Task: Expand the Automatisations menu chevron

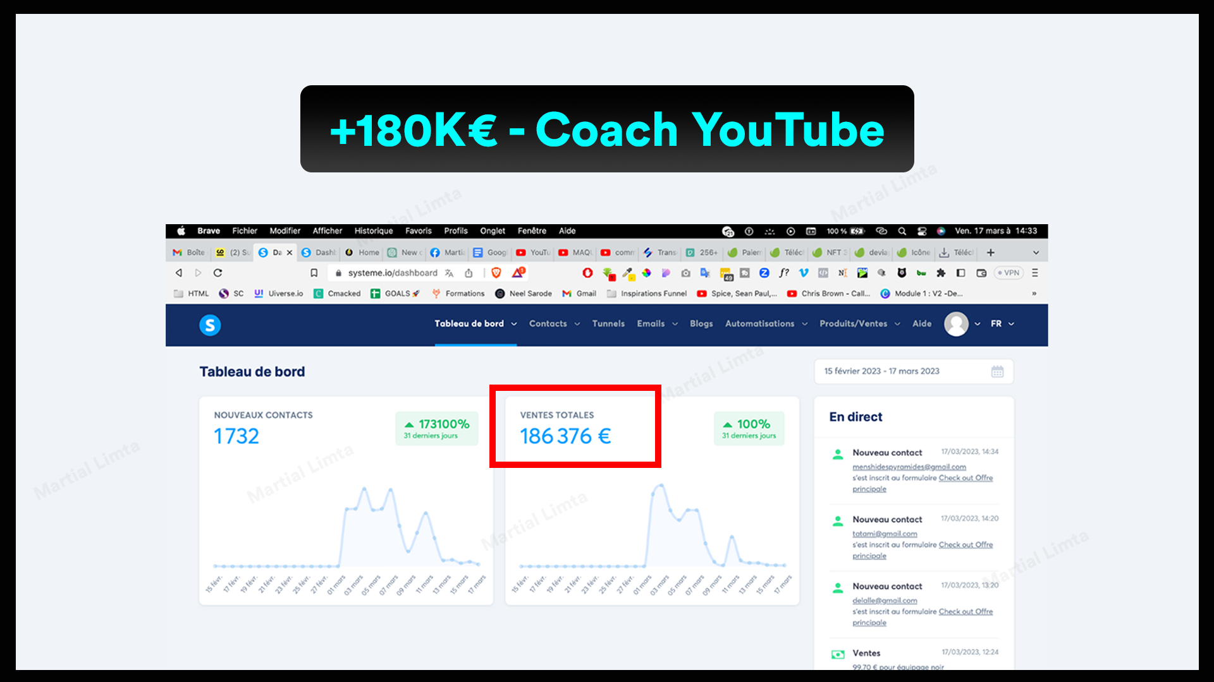Action: pos(805,324)
